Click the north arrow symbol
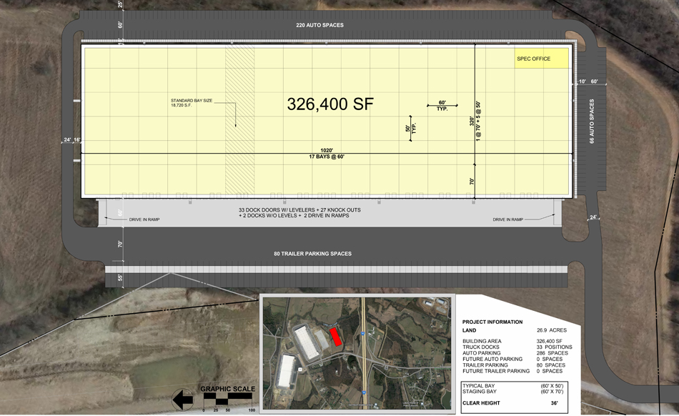The width and height of the screenshot is (679, 416). click(182, 398)
